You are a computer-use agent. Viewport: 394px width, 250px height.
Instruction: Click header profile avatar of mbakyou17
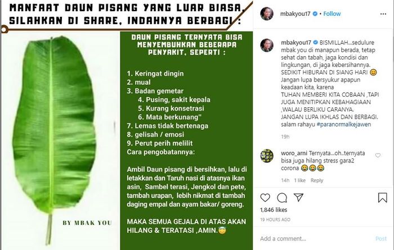point(267,14)
